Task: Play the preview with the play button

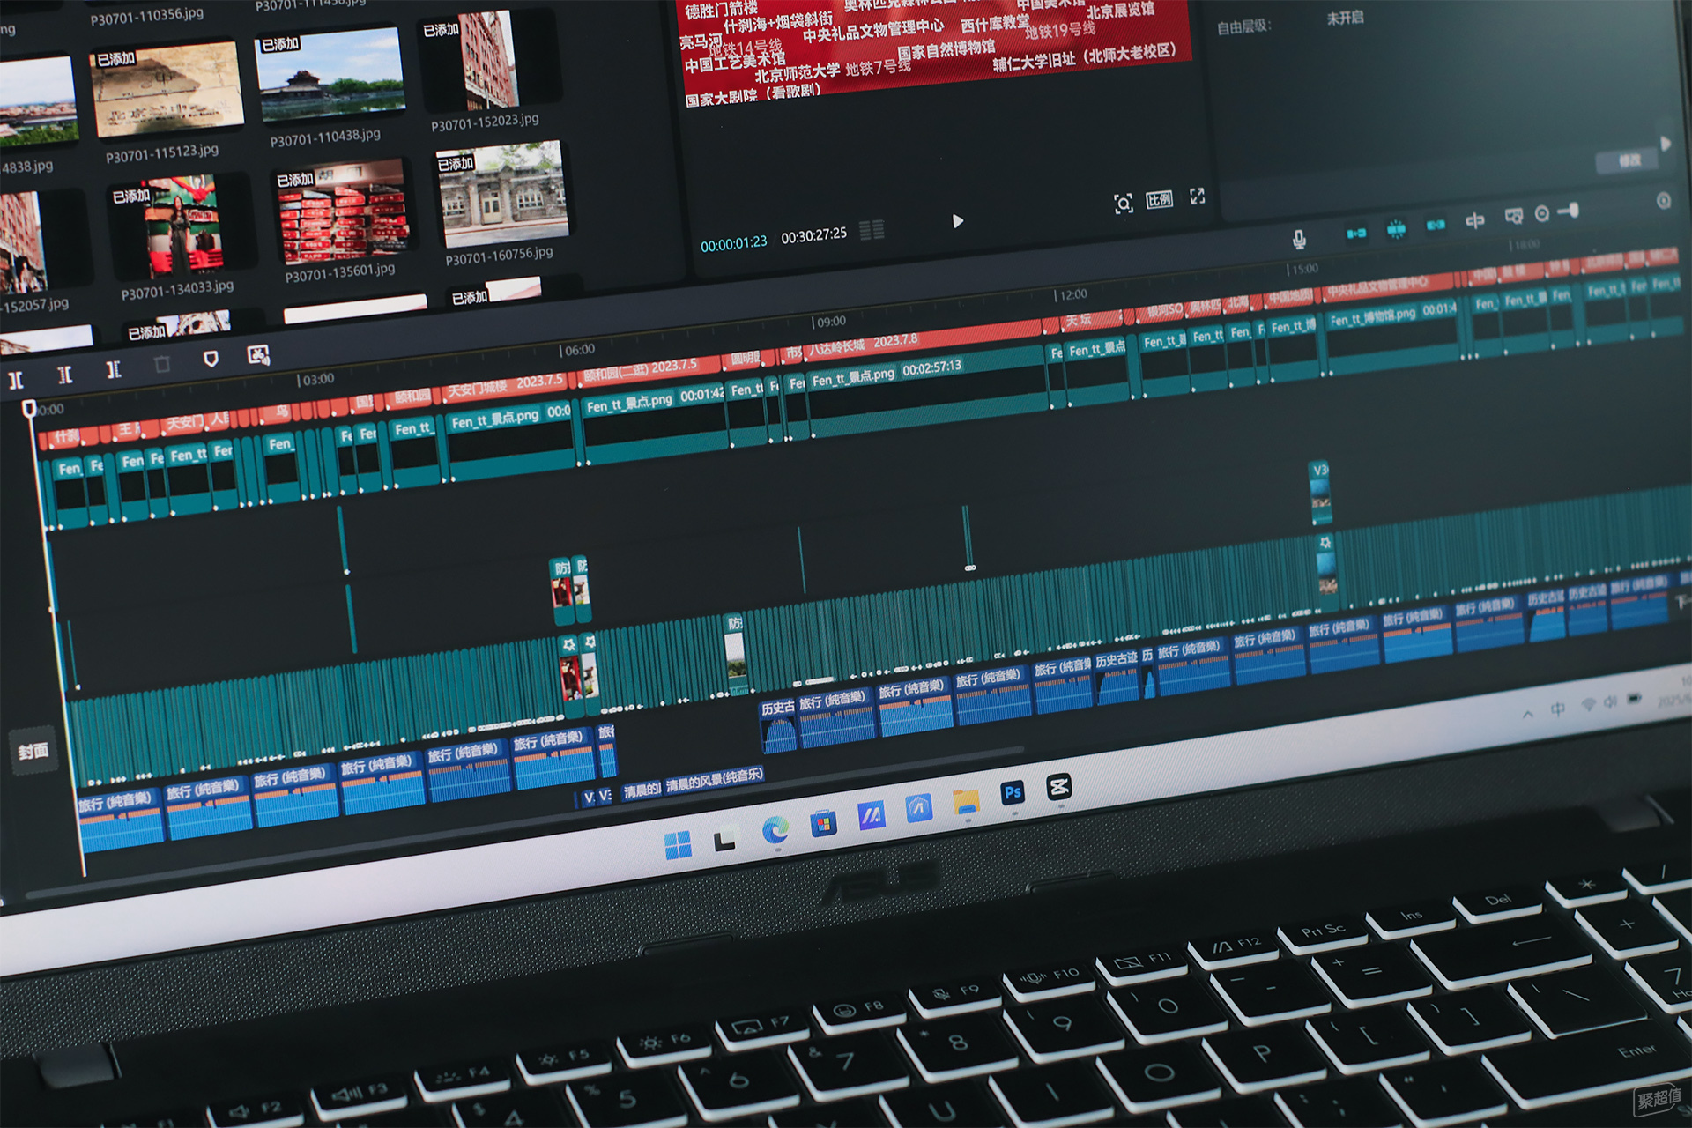Action: (958, 221)
